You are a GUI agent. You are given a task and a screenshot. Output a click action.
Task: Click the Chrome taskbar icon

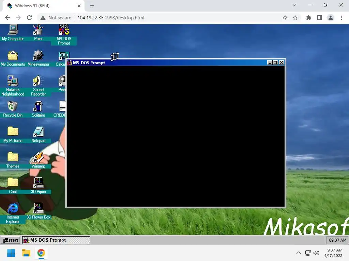click(x=41, y=253)
